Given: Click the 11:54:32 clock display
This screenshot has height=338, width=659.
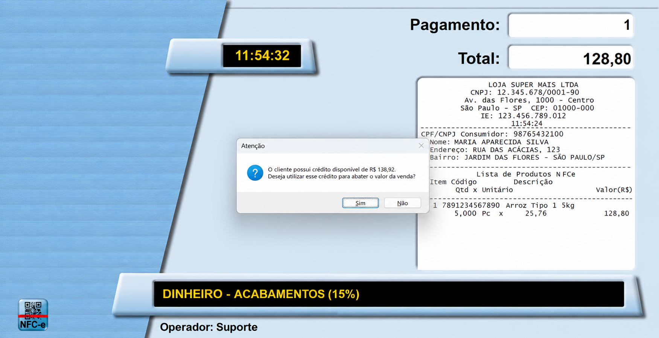Looking at the screenshot, I should tap(262, 56).
